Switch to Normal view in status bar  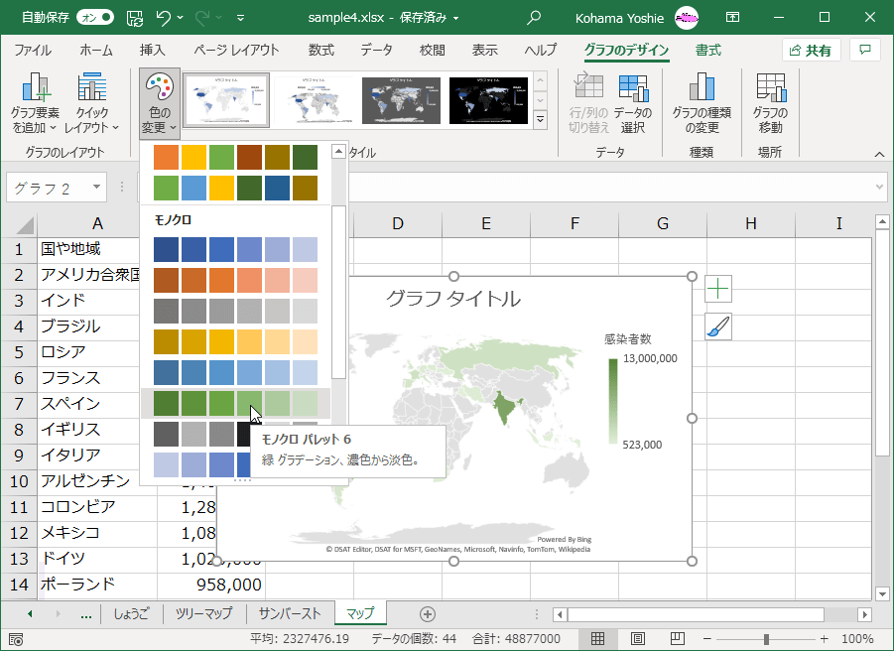click(x=598, y=639)
